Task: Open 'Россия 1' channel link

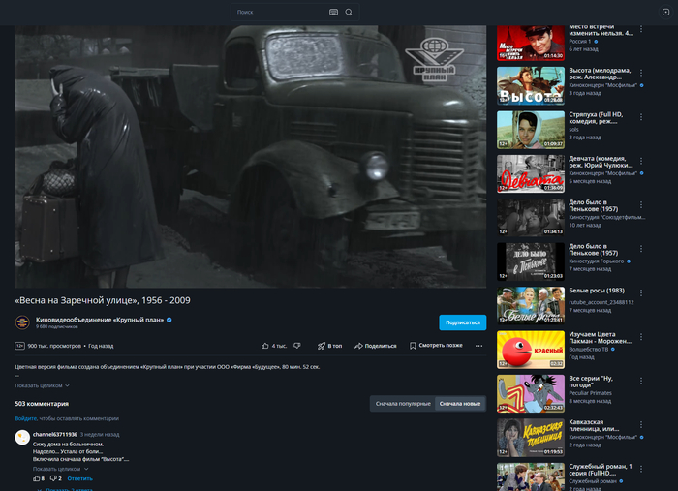Action: click(x=580, y=41)
